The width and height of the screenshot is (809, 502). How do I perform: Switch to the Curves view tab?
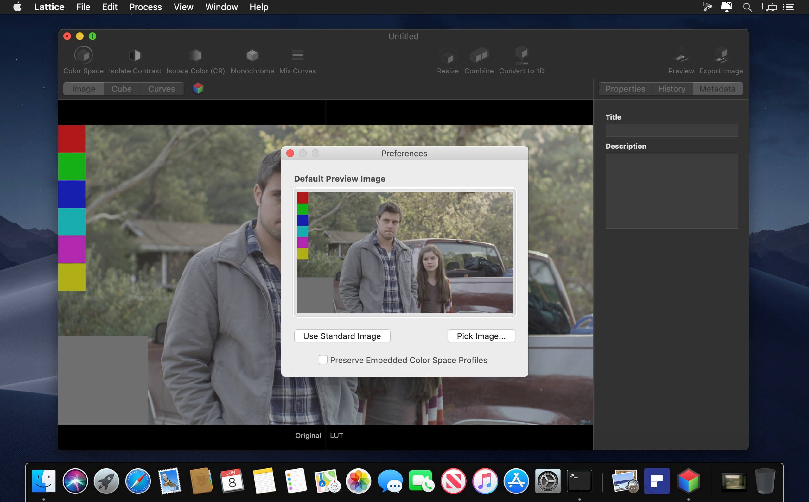(x=162, y=89)
